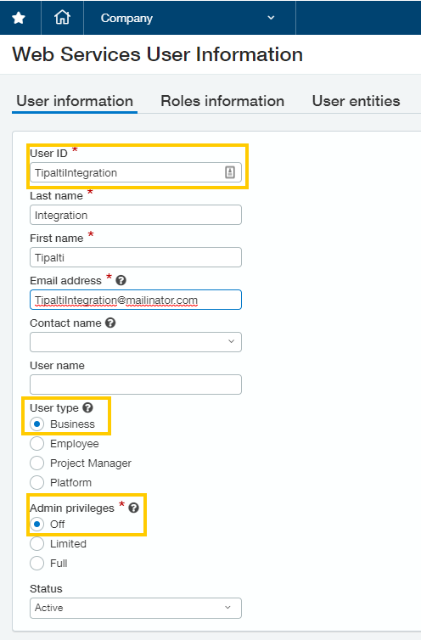Click the User name label

click(x=57, y=365)
